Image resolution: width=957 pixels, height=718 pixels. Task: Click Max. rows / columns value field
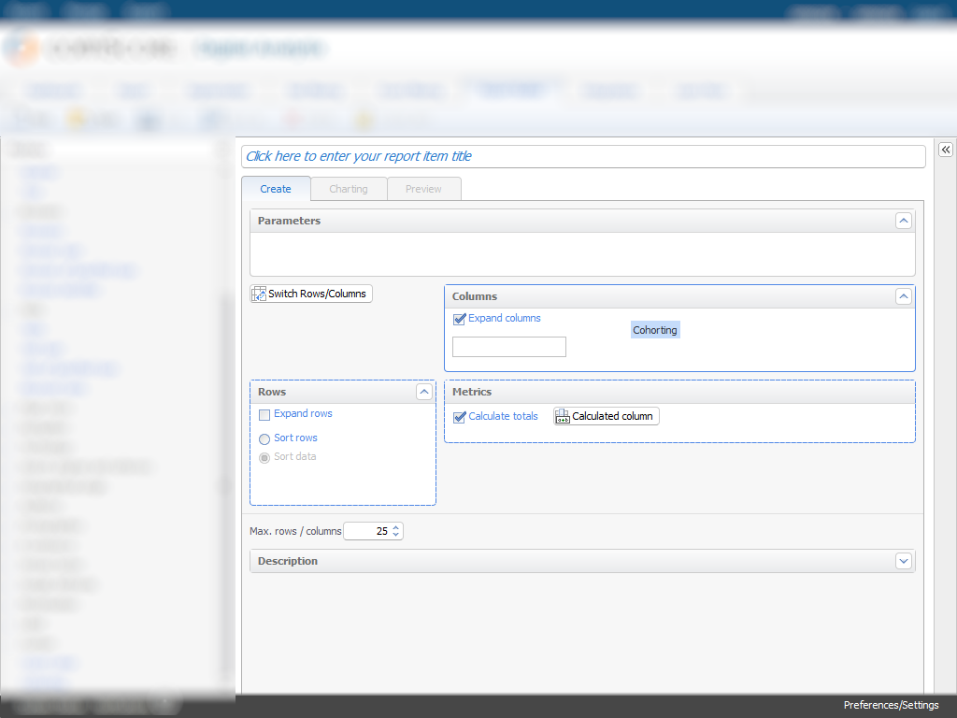point(368,531)
